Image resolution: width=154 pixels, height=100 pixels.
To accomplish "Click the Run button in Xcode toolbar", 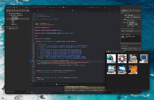I will (x=29, y=7).
